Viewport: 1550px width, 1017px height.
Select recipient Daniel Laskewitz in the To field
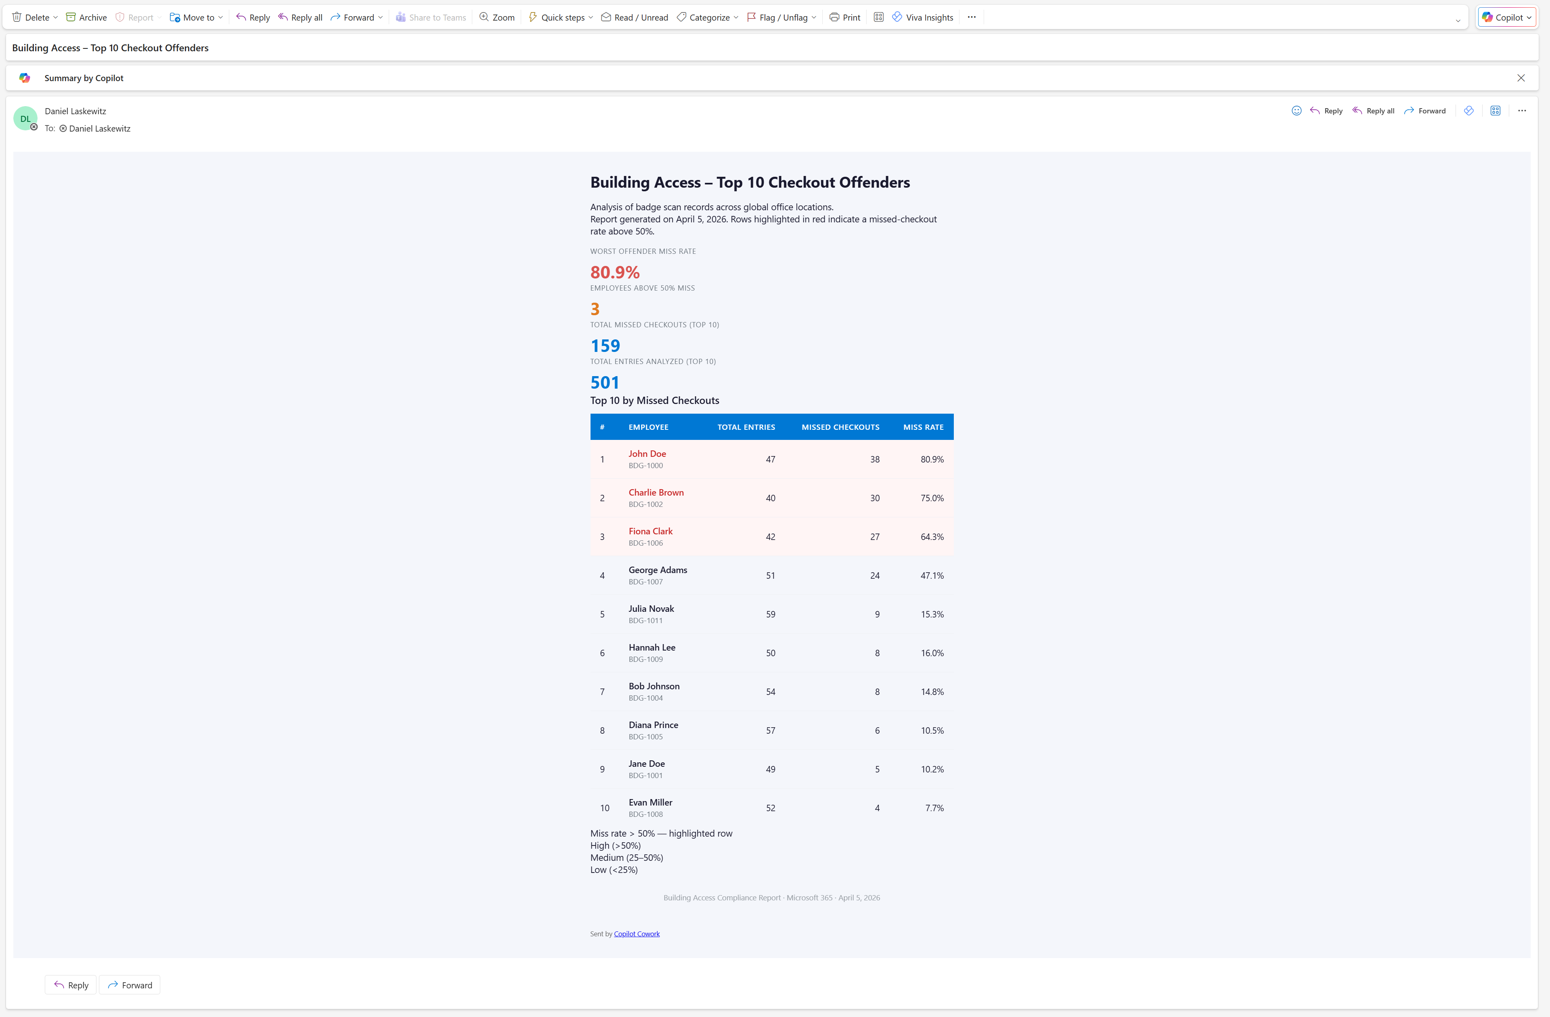(x=100, y=128)
